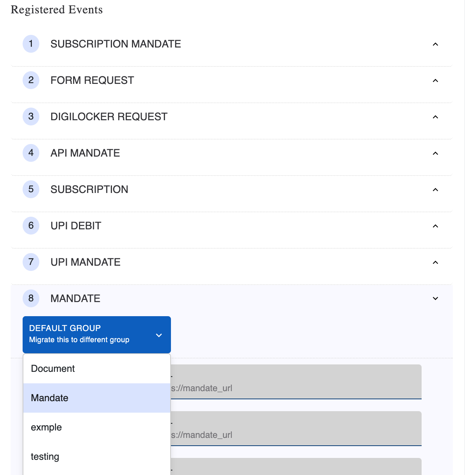This screenshot has height=475, width=465.
Task: Collapse the DIGILOCKER REQUEST entry
Action: click(435, 116)
